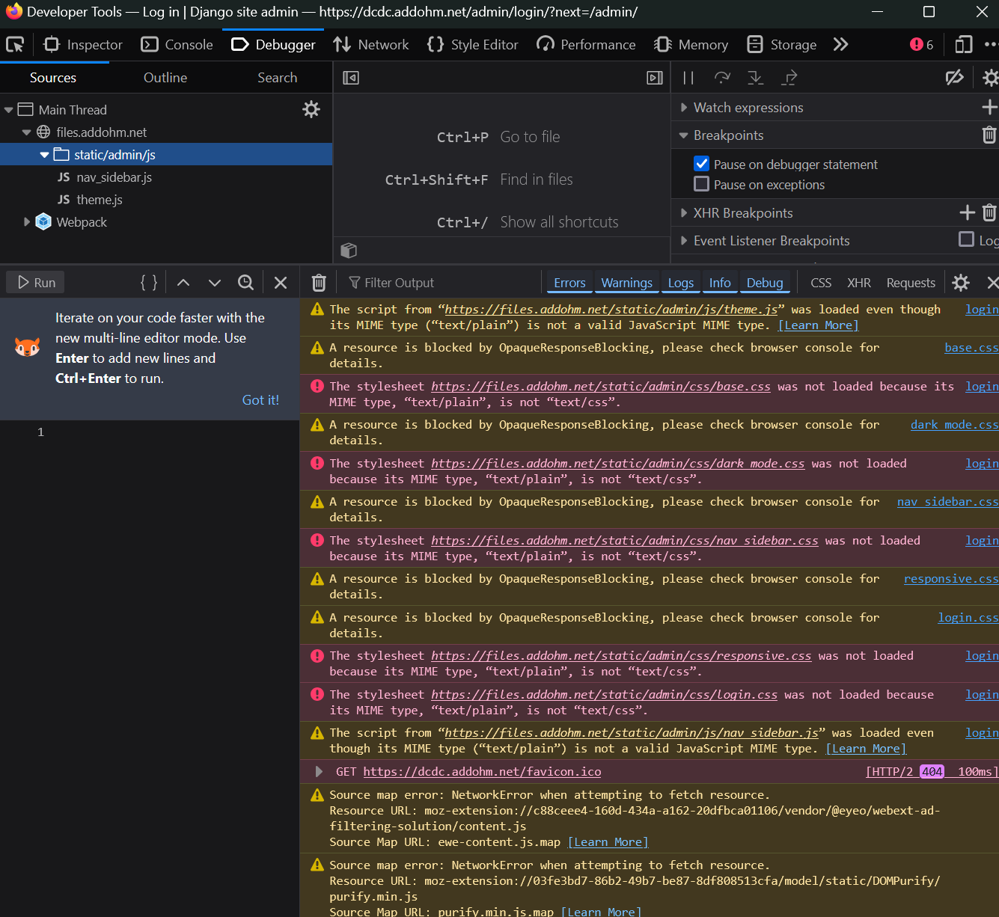The height and width of the screenshot is (917, 999).
Task: Pretty print the editor code
Action: tap(149, 282)
